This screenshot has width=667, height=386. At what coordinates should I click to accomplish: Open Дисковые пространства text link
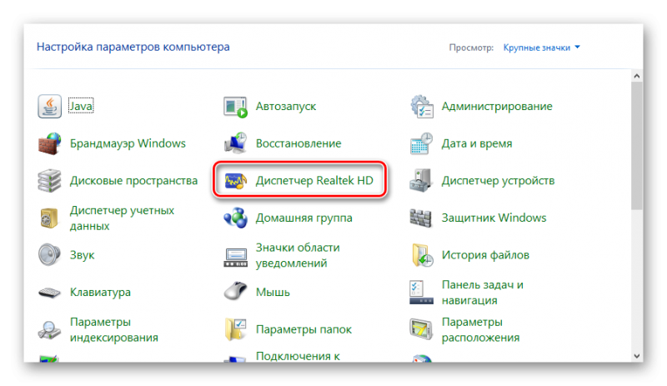[x=133, y=181]
